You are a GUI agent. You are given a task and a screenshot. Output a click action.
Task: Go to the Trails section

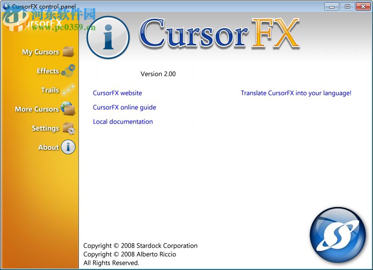[50, 90]
